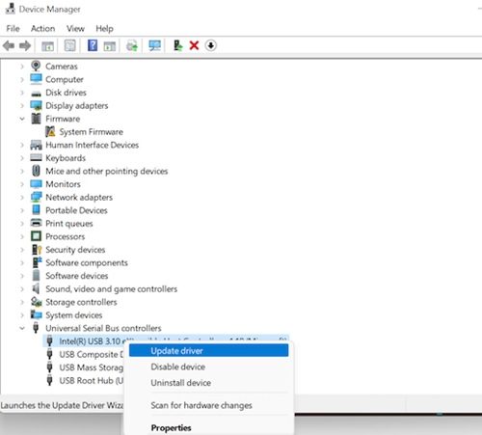Click the Back arrow toolbar icon
The height and width of the screenshot is (435, 482).
click(x=9, y=45)
